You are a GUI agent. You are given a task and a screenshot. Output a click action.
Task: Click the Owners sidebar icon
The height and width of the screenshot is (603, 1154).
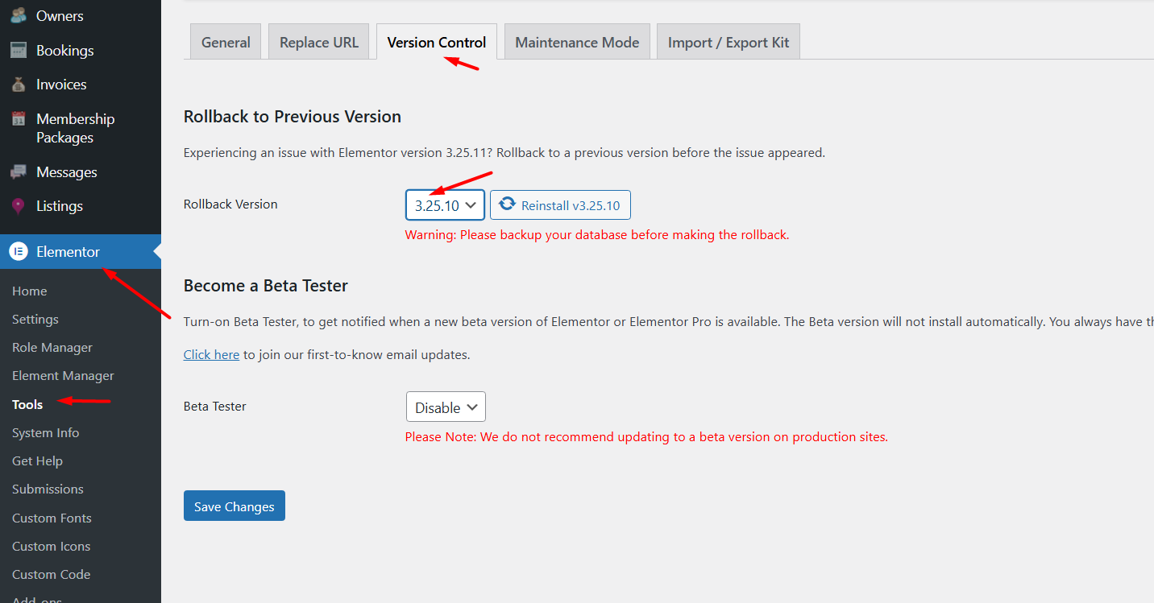click(19, 15)
